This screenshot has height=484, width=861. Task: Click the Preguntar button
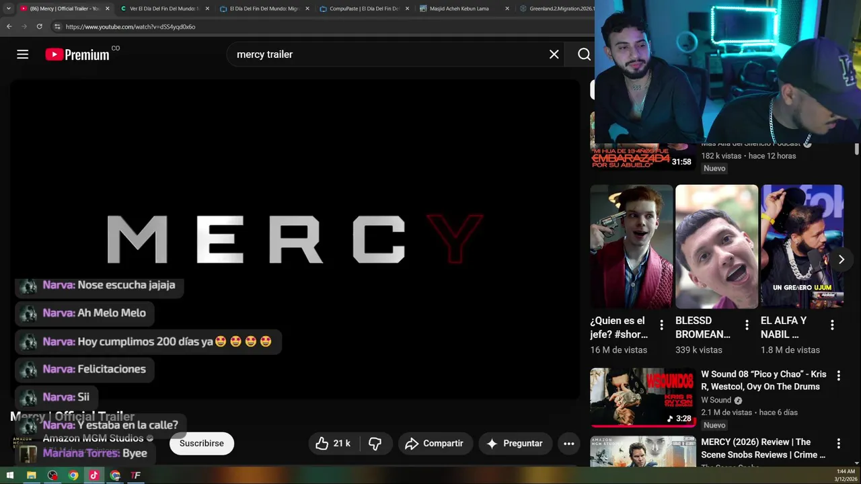[x=515, y=444]
